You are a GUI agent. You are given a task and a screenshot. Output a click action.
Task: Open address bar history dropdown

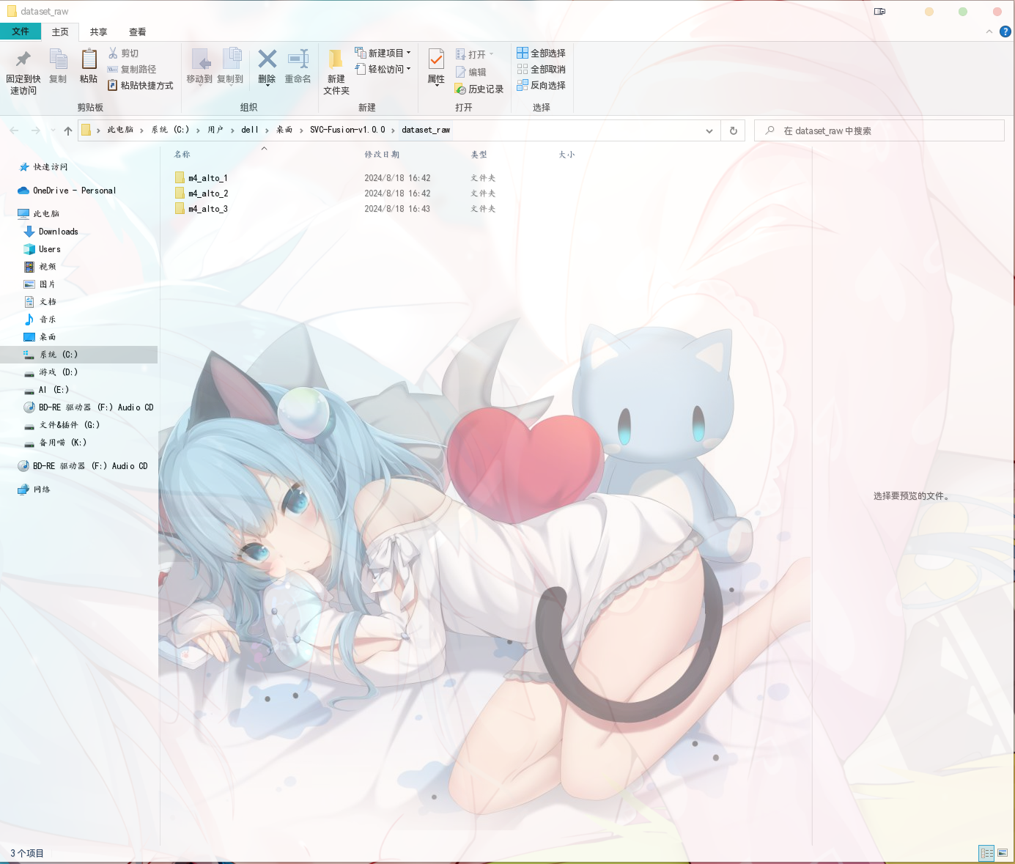coord(709,130)
